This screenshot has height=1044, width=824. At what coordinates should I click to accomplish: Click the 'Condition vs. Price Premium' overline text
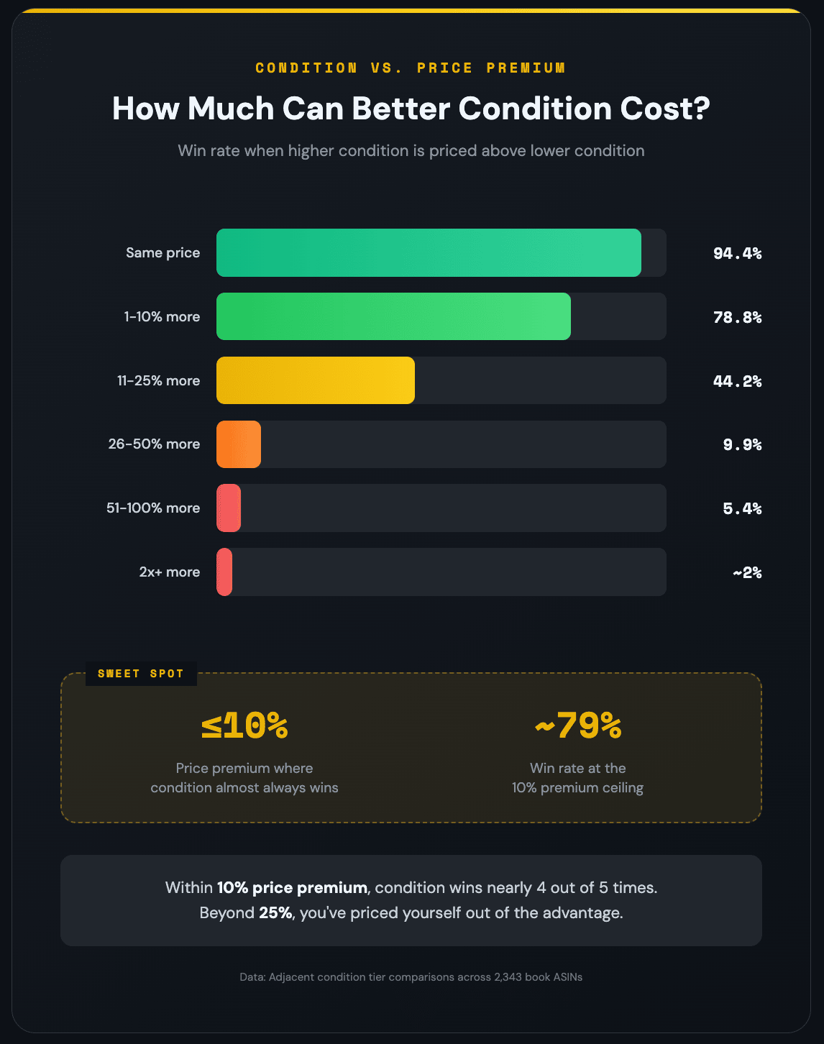click(411, 68)
